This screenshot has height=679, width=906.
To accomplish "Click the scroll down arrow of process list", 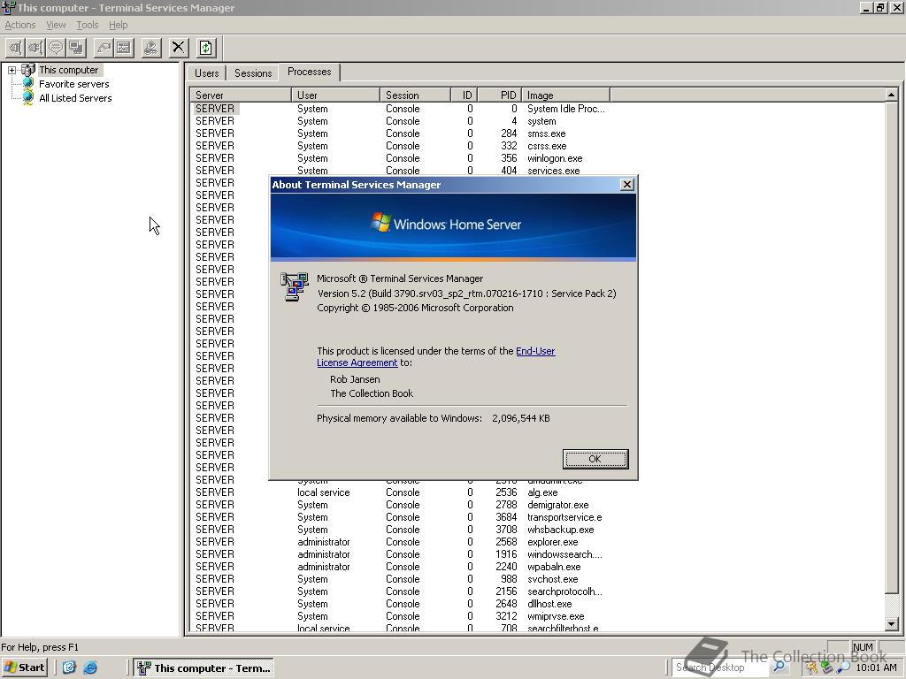I will click(891, 623).
